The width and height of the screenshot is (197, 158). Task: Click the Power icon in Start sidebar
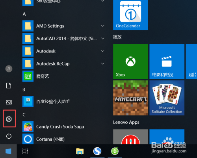click(x=9, y=136)
